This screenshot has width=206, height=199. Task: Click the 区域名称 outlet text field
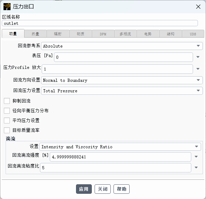[x=100, y=23]
